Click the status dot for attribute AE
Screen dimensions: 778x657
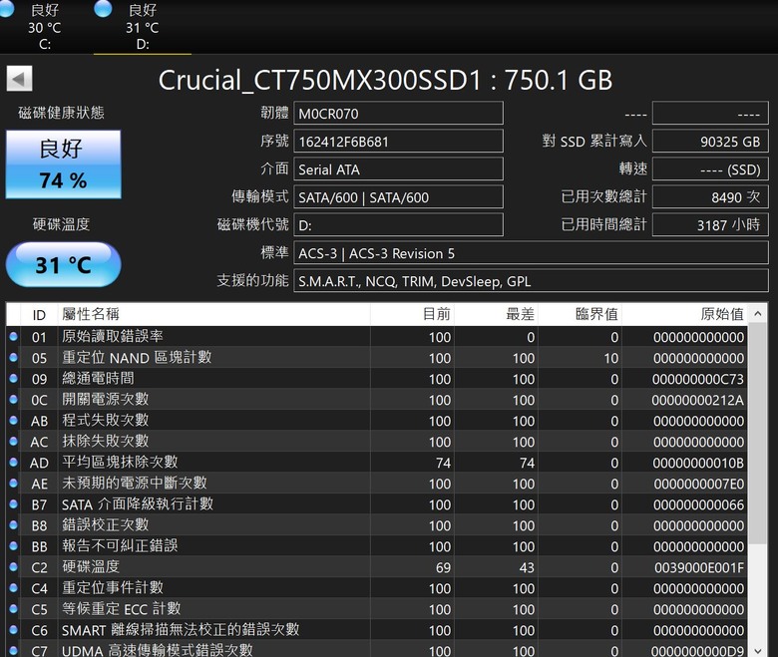13,483
